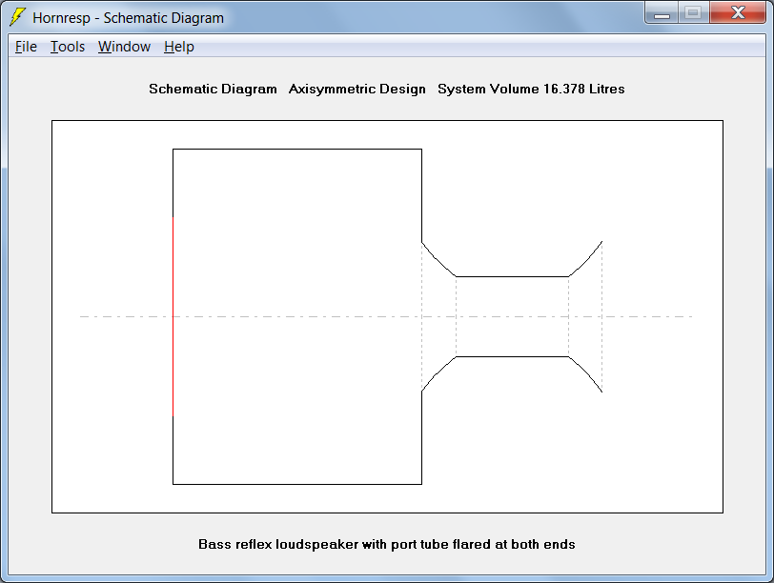Close the Hornresp Schematic Diagram window

[738, 12]
